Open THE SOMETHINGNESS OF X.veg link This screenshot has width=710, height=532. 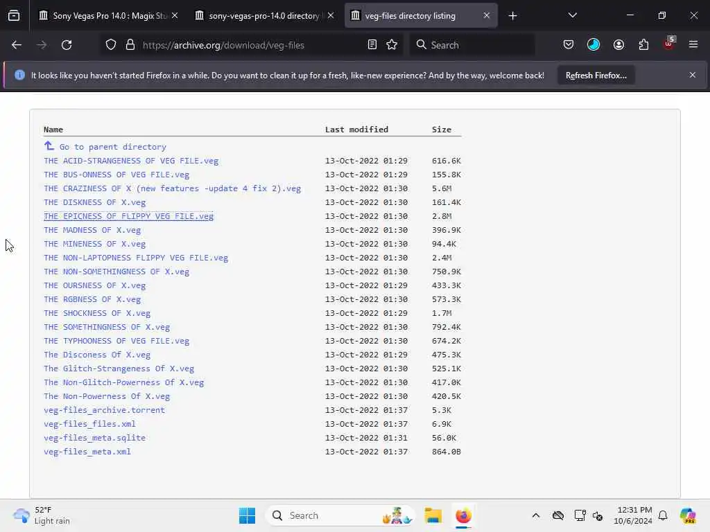[x=107, y=327]
